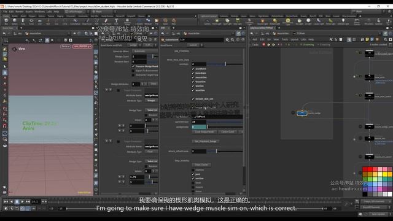Click the sticky note icon in network toolbar

tap(367, 39)
